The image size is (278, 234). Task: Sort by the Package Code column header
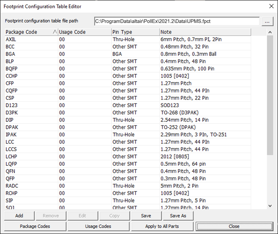click(x=31, y=32)
